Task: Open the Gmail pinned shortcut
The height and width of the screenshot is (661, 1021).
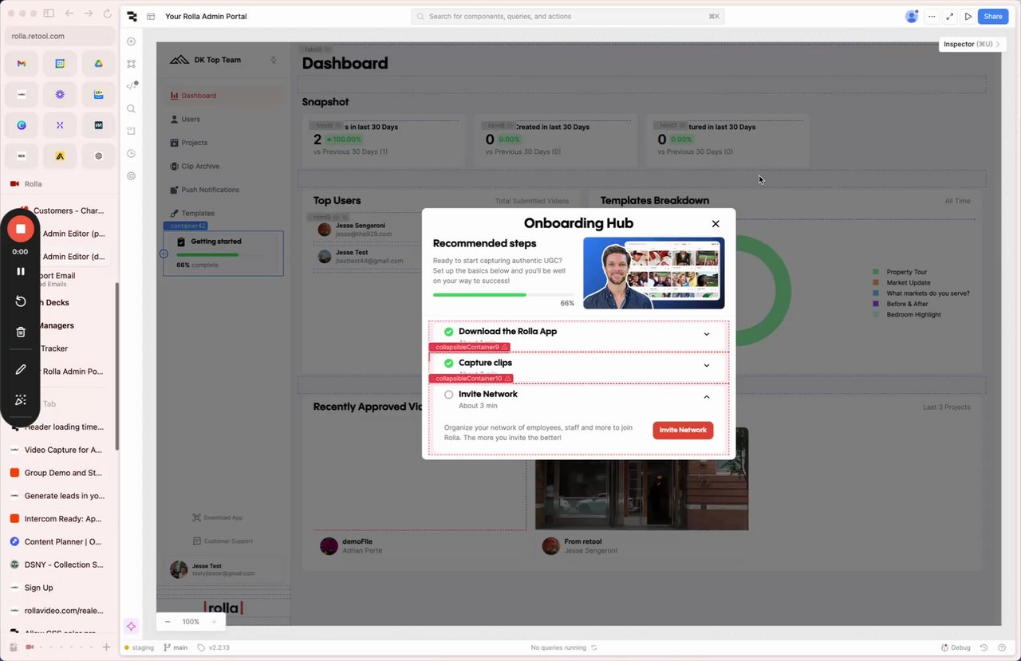Action: pyautogui.click(x=22, y=63)
